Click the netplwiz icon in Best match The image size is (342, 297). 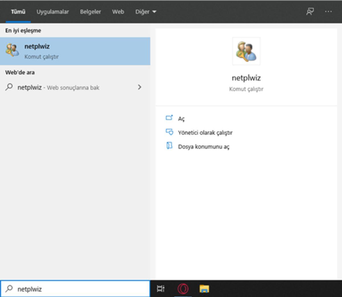[11, 50]
